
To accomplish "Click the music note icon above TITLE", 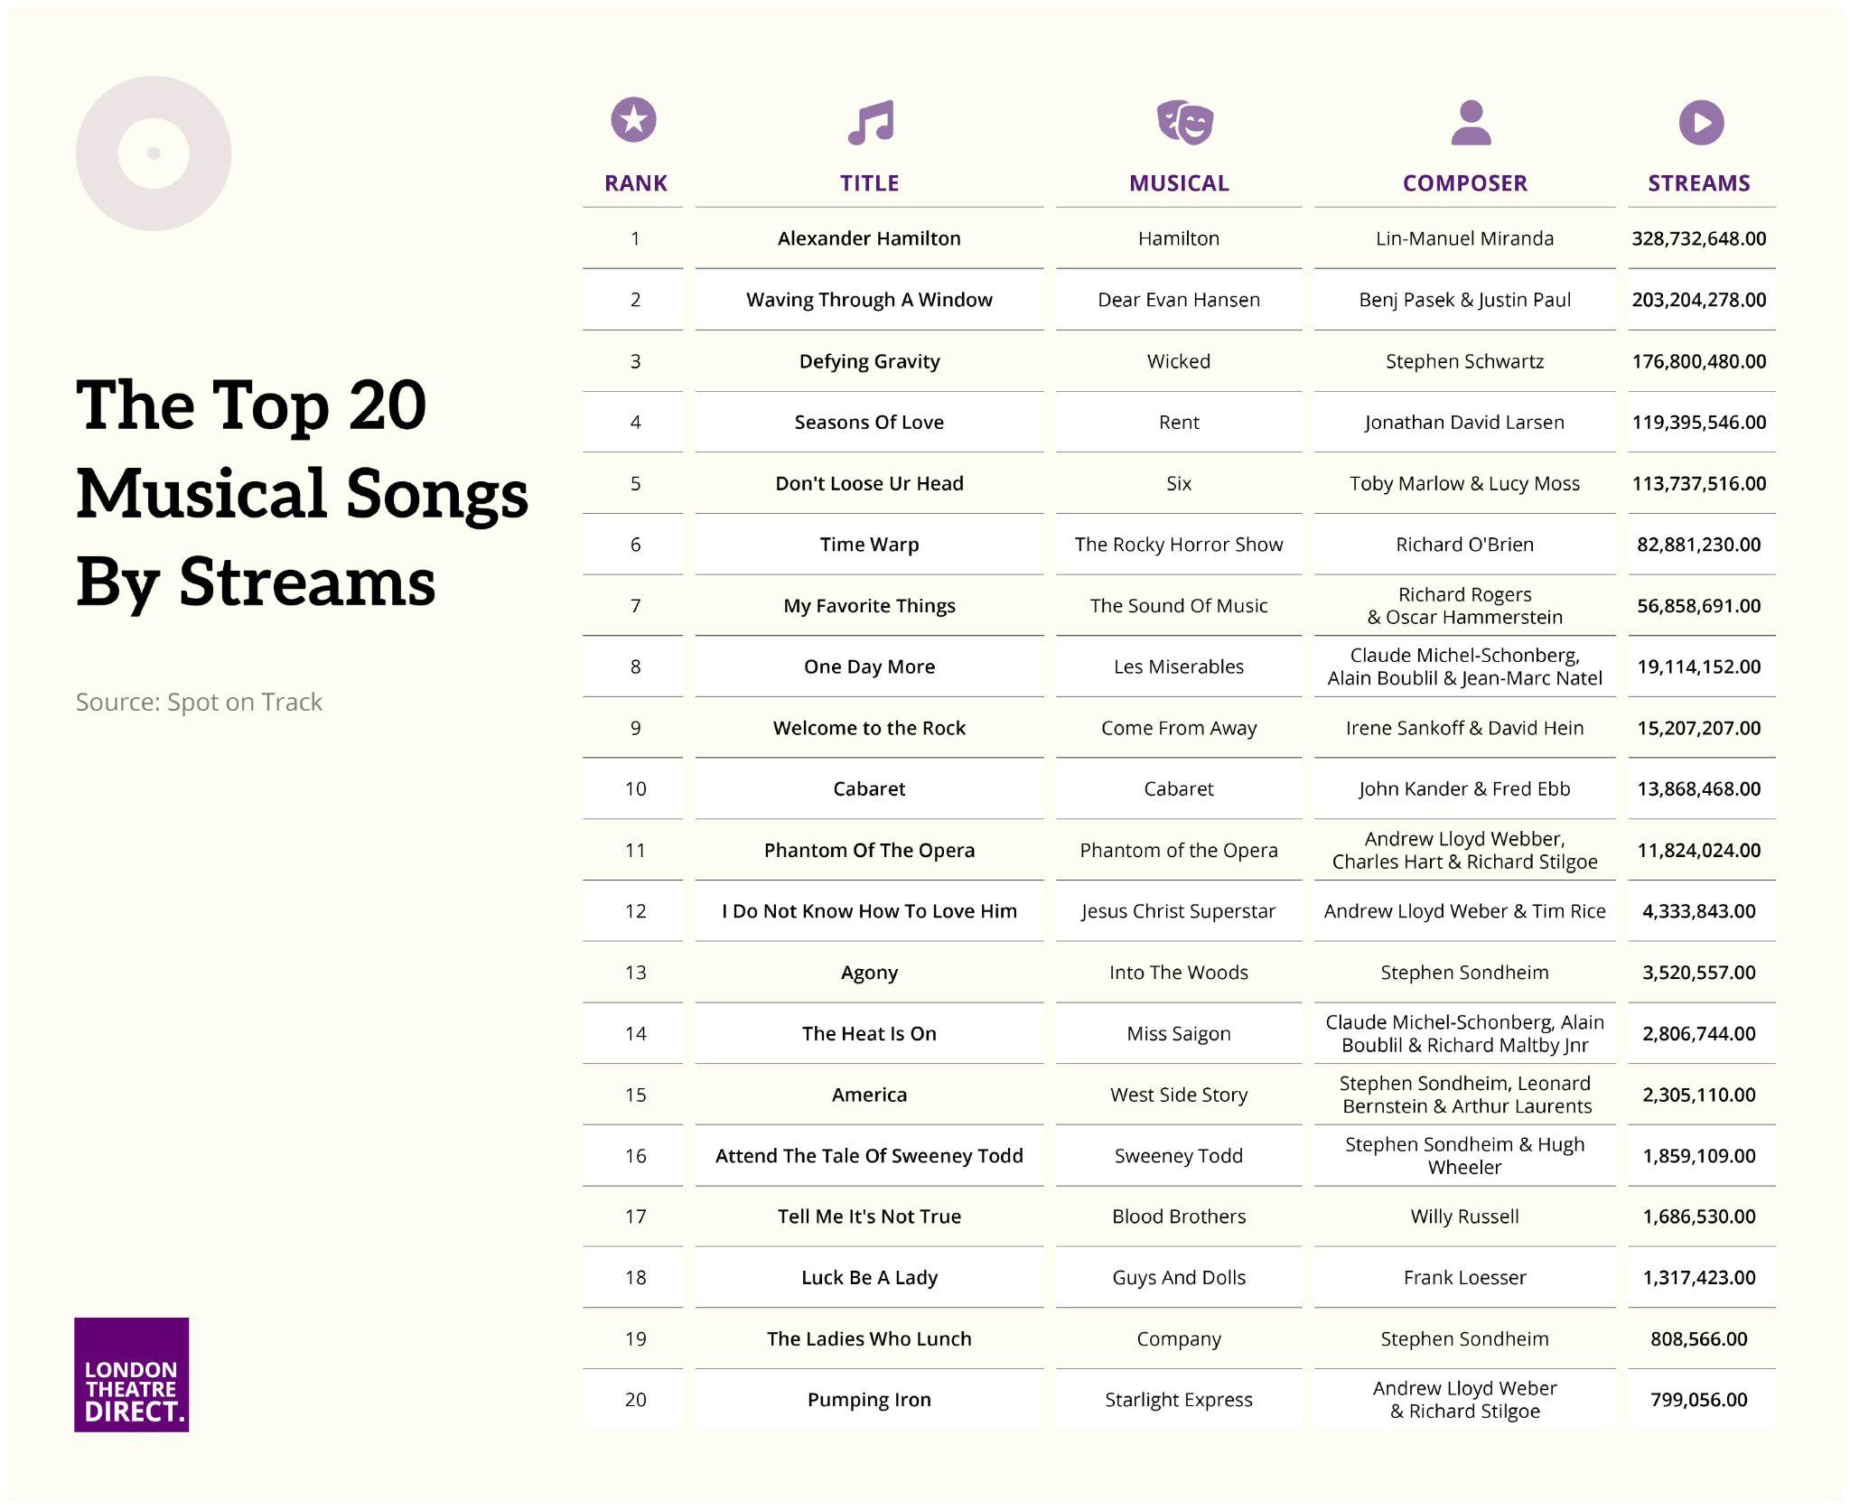I will (x=870, y=122).
